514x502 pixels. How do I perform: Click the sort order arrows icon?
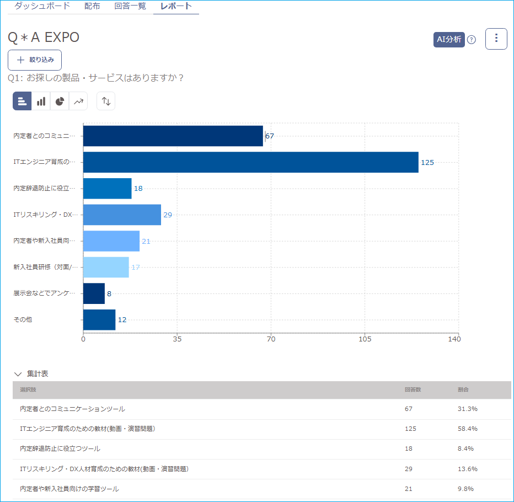point(106,102)
